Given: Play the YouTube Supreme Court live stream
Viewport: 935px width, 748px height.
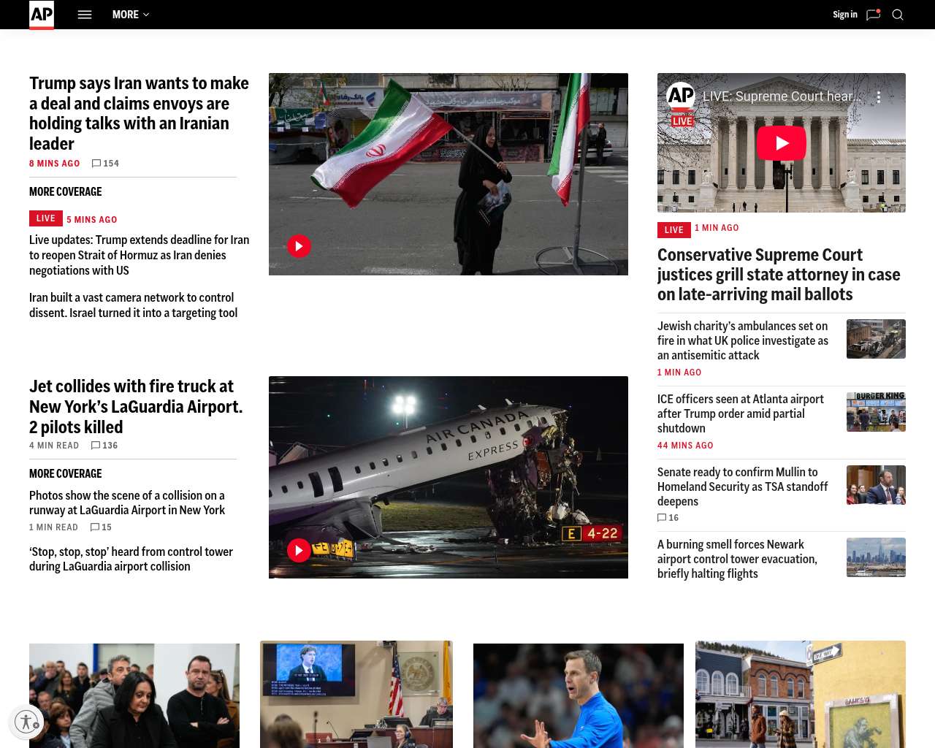Looking at the screenshot, I should tap(782, 143).
